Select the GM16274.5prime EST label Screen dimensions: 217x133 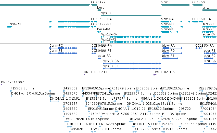(x=112, y=124)
